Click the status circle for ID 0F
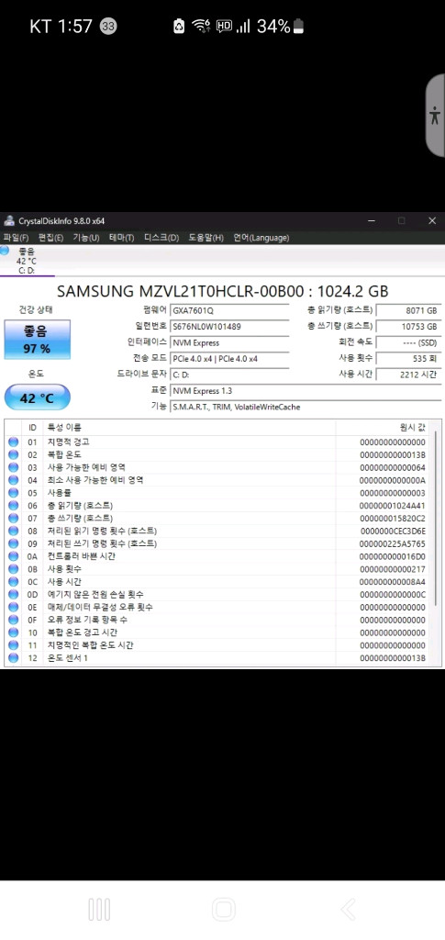 coord(13,620)
